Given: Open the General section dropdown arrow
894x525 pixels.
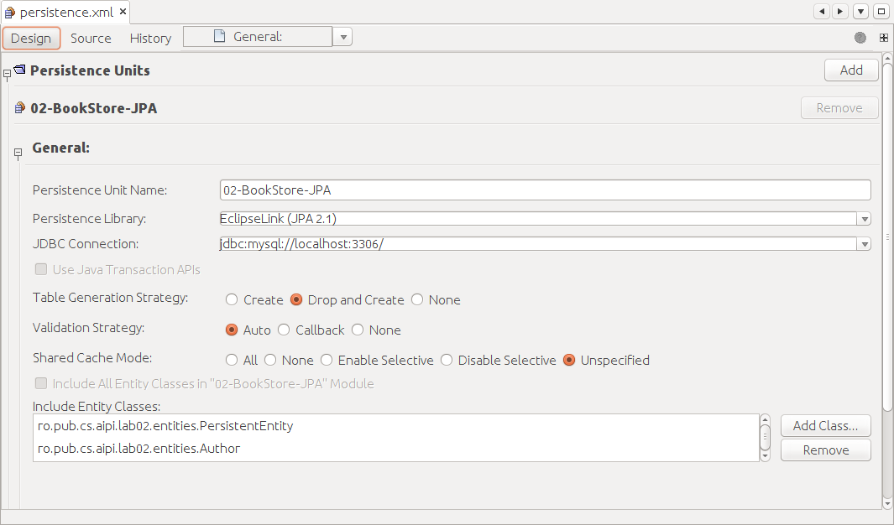Looking at the screenshot, I should [x=342, y=37].
